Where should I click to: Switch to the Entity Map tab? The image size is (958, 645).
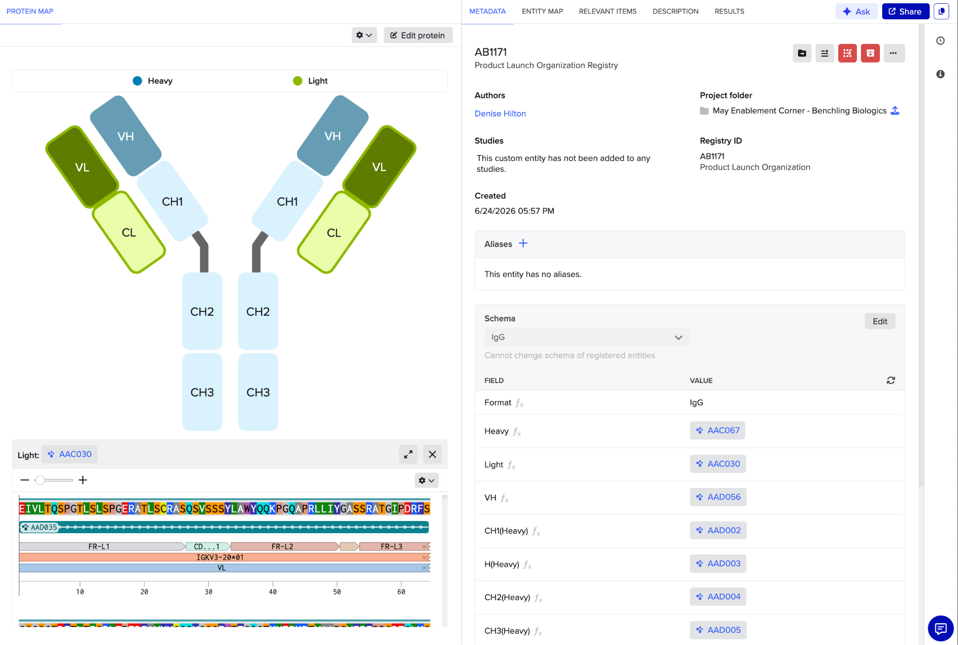tap(542, 11)
